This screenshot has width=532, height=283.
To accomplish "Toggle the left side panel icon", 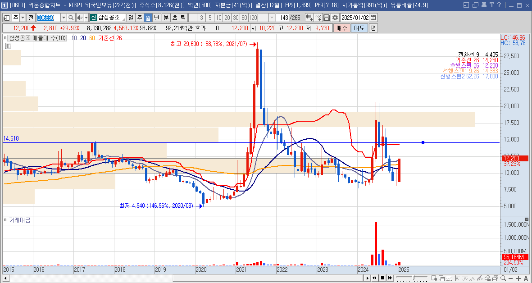I will [6, 18].
